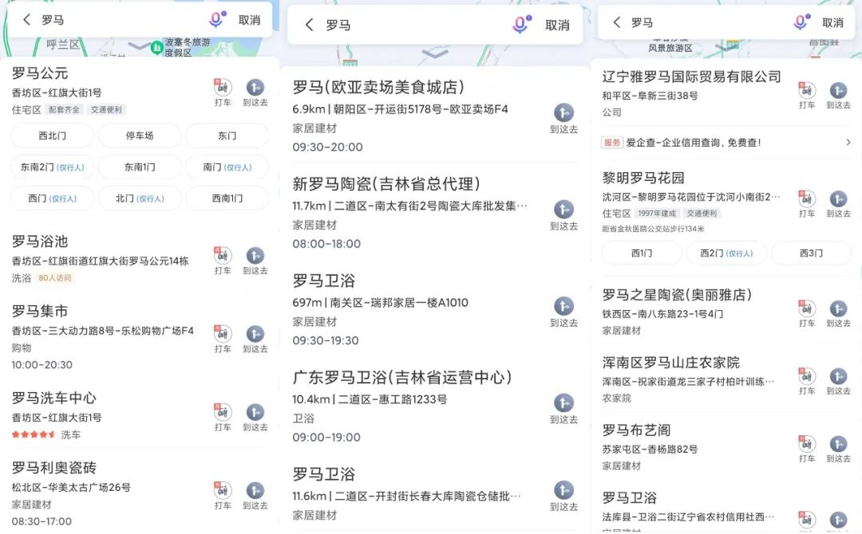Tap voice microphone icon in middle panel
Viewport: 862px width, 534px height.
coord(522,24)
